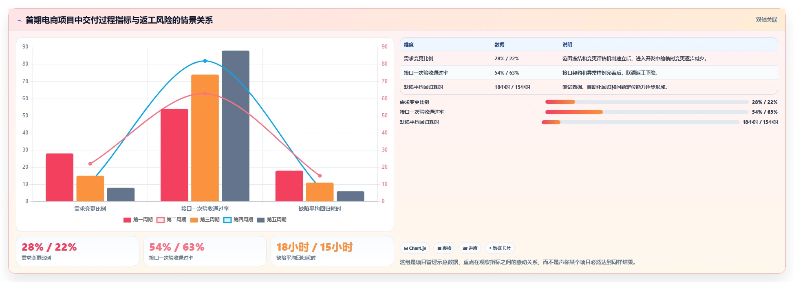Click the tall gray 第五周期 bar near 88
The image size is (794, 282).
pyautogui.click(x=236, y=126)
